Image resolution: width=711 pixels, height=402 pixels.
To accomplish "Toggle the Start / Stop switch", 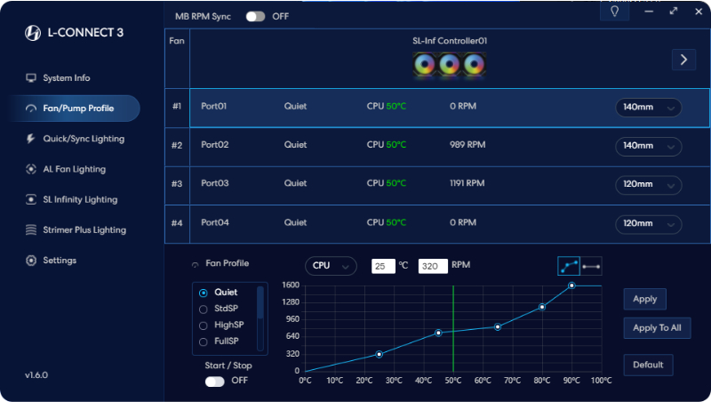I will point(214,381).
